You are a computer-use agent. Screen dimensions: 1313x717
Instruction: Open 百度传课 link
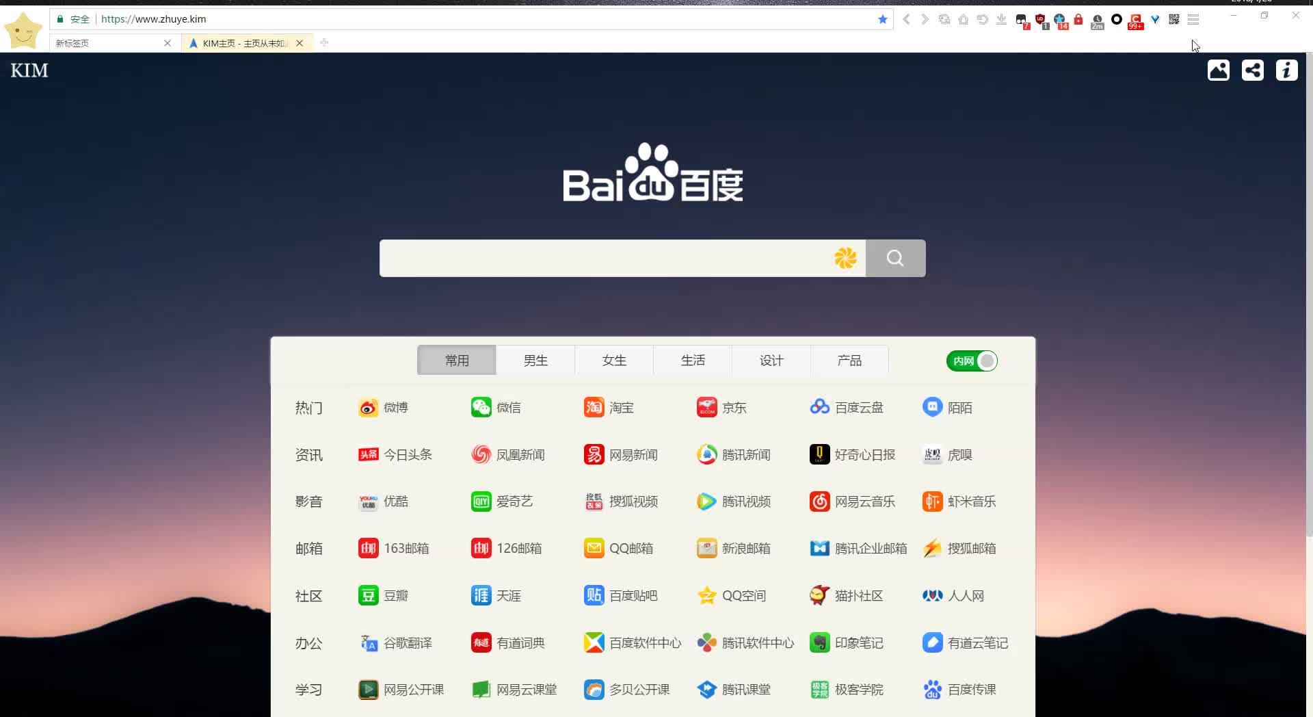pos(959,690)
